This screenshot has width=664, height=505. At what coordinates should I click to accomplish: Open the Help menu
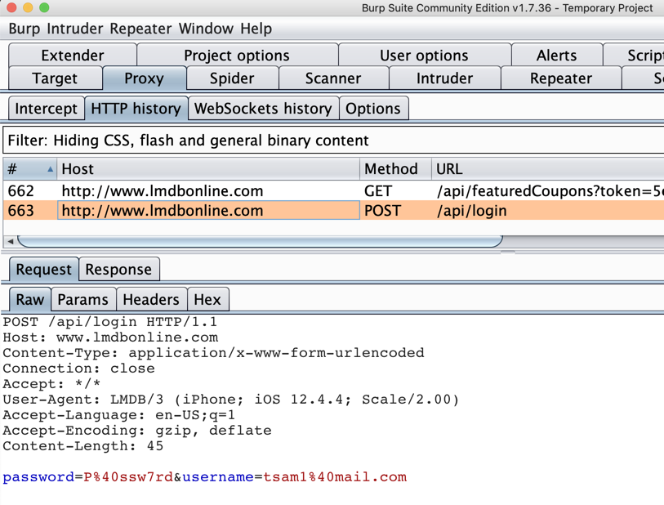tap(256, 29)
